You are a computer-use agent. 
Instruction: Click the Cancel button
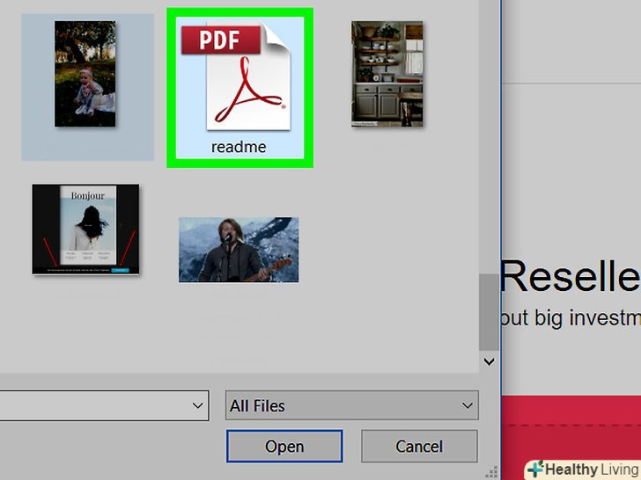(x=419, y=446)
